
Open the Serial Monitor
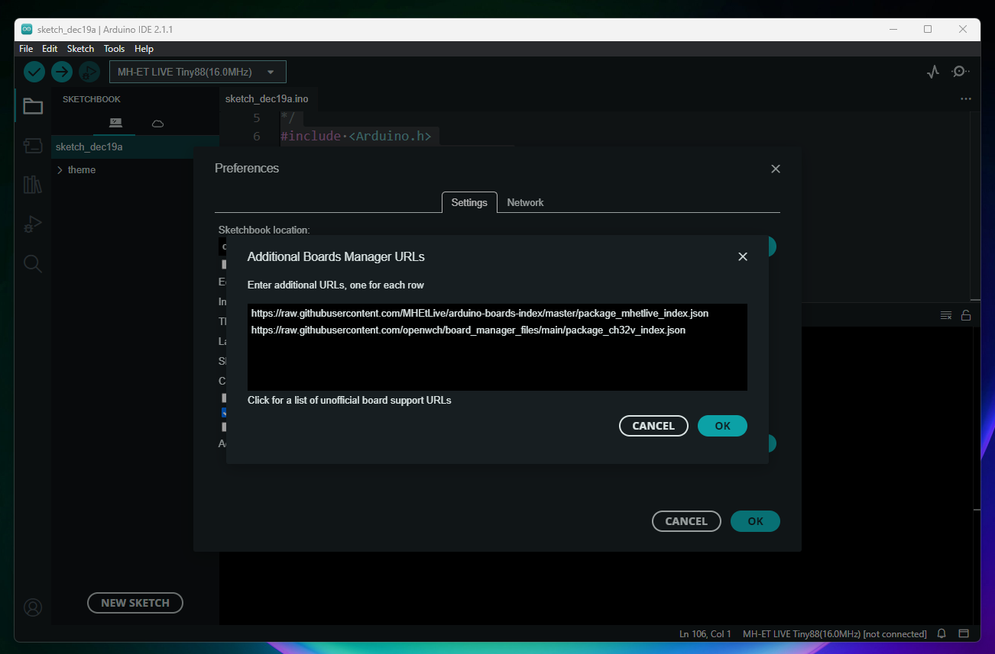(x=960, y=72)
